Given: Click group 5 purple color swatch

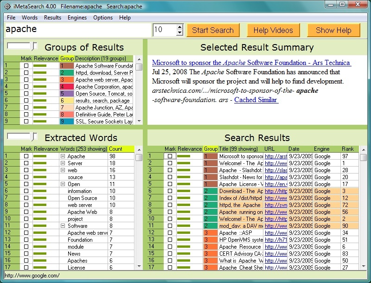Looking at the screenshot, I should pyautogui.click(x=67, y=93).
